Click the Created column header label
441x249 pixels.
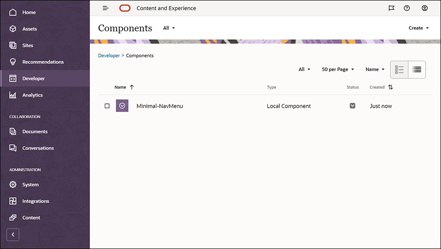(x=377, y=87)
